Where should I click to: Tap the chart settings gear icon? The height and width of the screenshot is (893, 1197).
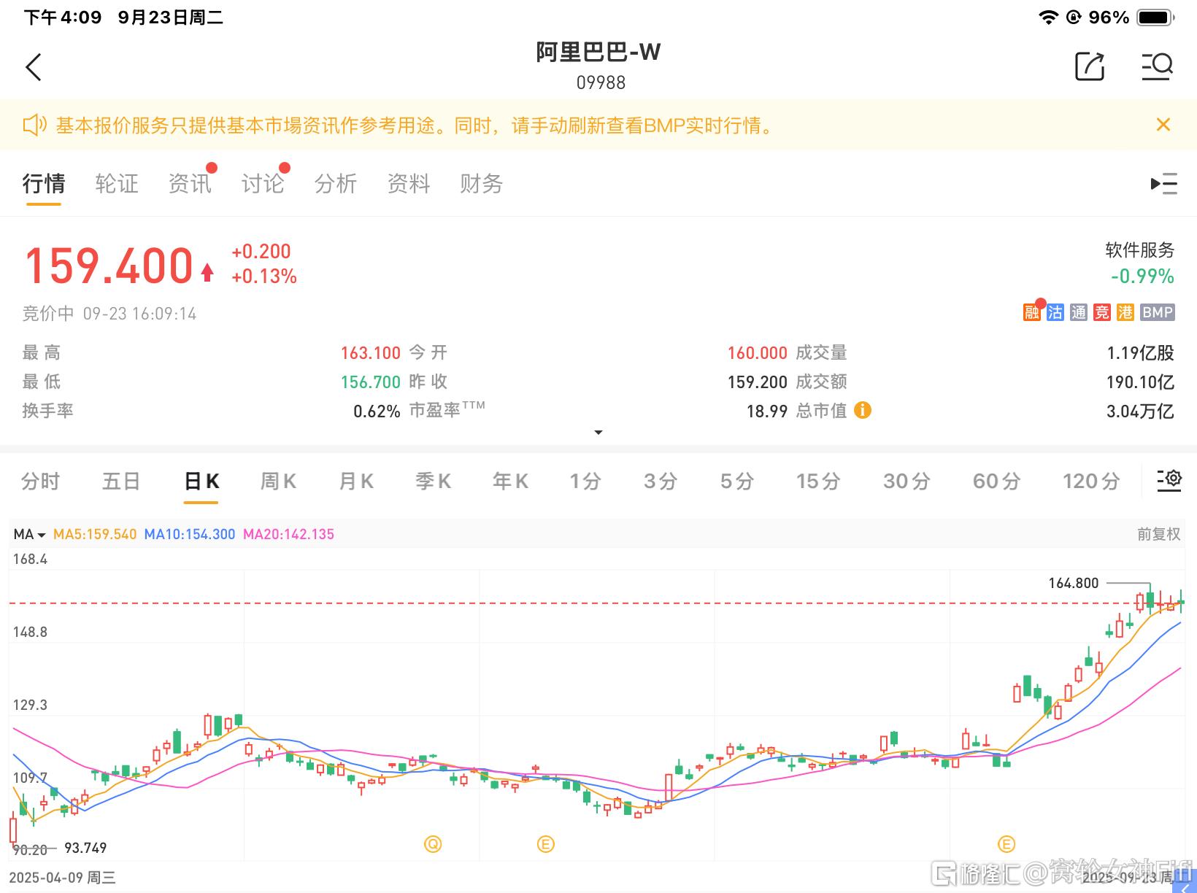pos(1169,479)
